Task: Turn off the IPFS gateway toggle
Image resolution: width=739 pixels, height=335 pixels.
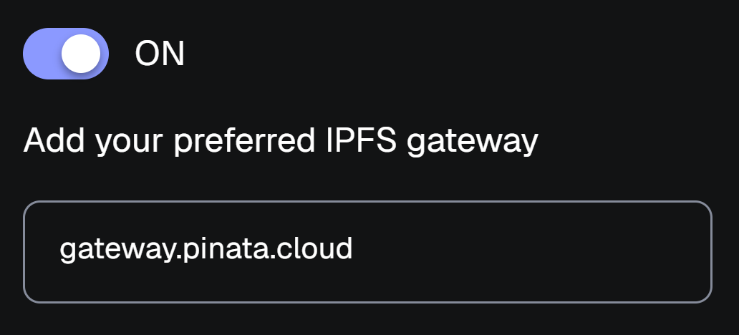Action: coord(66,54)
